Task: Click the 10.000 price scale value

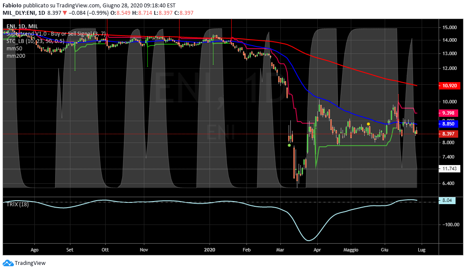Action: click(449, 102)
